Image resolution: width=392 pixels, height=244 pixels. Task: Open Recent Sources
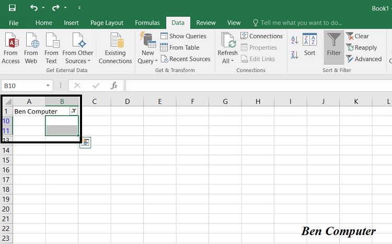click(x=186, y=59)
